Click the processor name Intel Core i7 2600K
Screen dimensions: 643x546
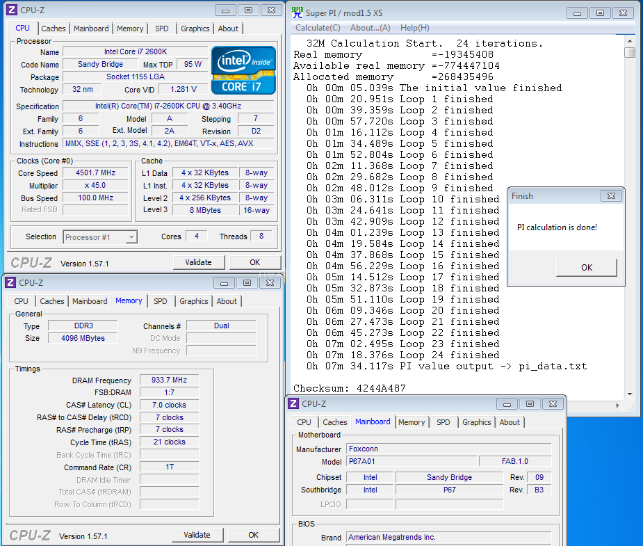point(136,51)
